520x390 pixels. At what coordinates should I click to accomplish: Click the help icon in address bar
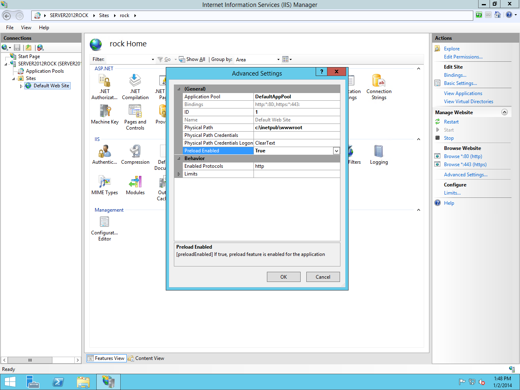pos(509,15)
